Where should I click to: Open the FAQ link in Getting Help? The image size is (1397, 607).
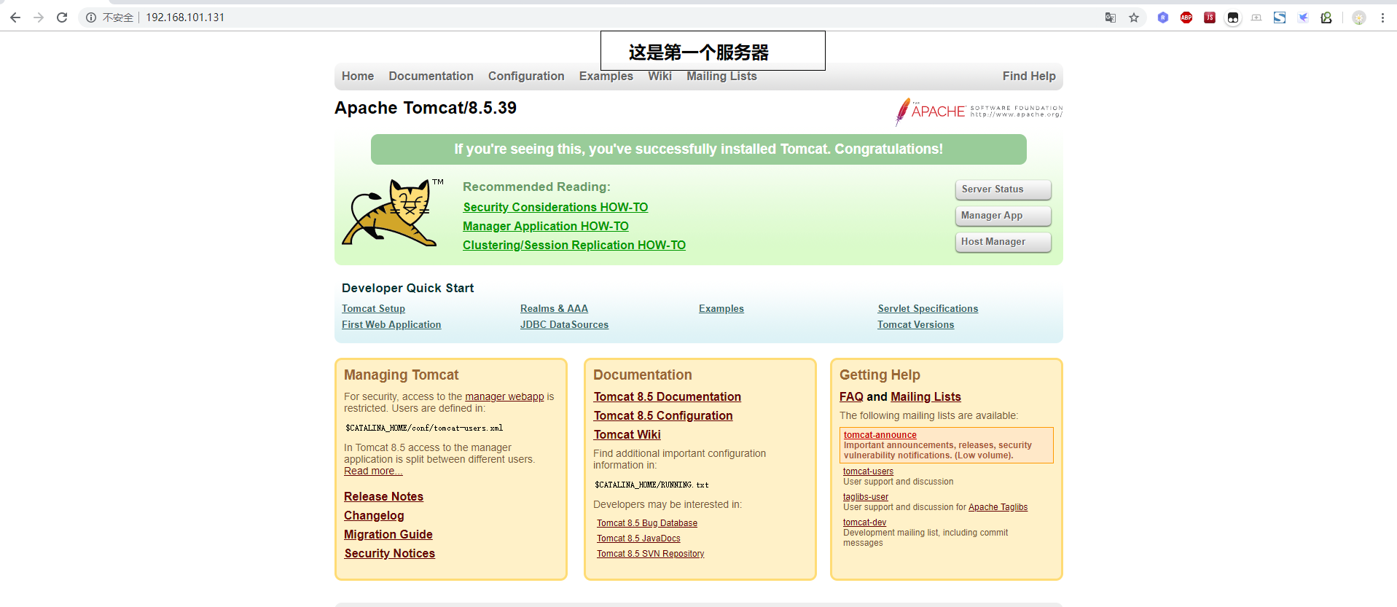click(x=851, y=396)
